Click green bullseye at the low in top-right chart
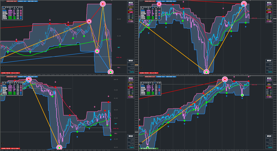Viewport: 277px width, 151px height. [x=206, y=72]
